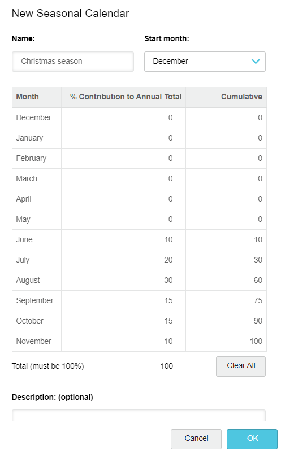Edit September's contribution value of 15
Viewport: 281px width, 454px height.
point(123,300)
